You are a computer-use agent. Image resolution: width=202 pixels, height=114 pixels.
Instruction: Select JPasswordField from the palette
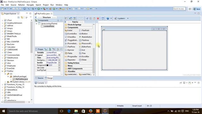(x=86, y=43)
